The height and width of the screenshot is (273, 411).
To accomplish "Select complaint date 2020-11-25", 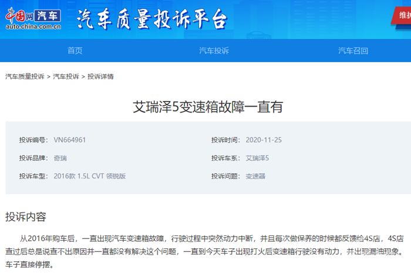I will coord(264,140).
